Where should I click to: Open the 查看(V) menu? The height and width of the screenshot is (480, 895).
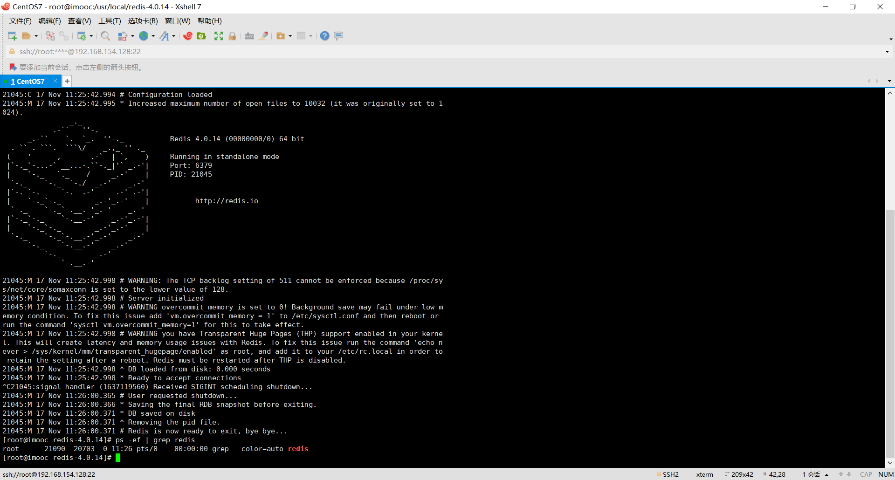[x=80, y=21]
